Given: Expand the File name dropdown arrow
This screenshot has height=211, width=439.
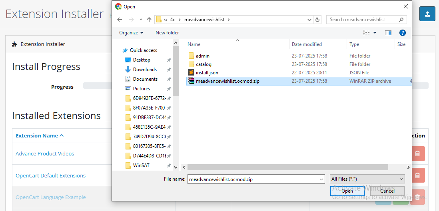Looking at the screenshot, I should [321, 179].
